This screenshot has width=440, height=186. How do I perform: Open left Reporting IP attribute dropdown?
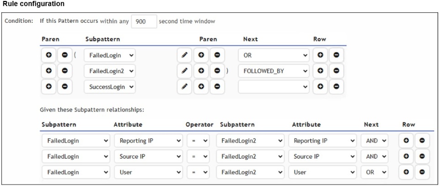148,141
